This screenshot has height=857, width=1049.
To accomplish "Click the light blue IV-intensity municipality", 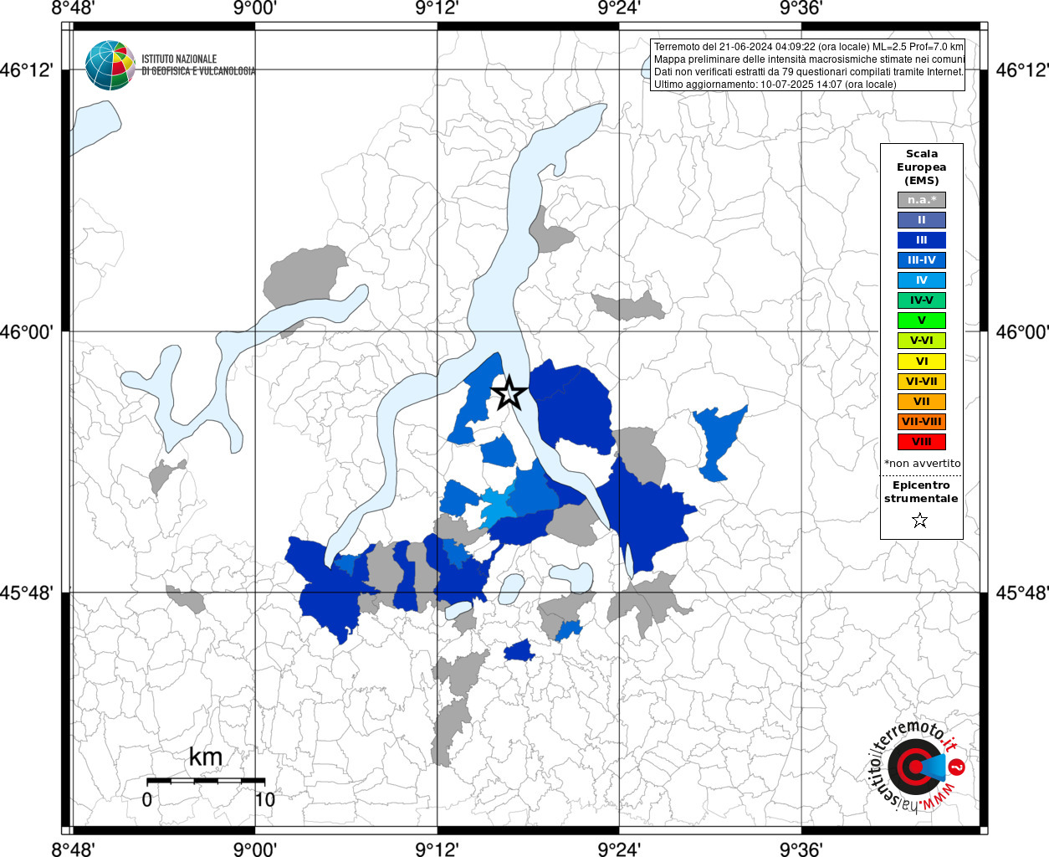I will click(x=497, y=508).
